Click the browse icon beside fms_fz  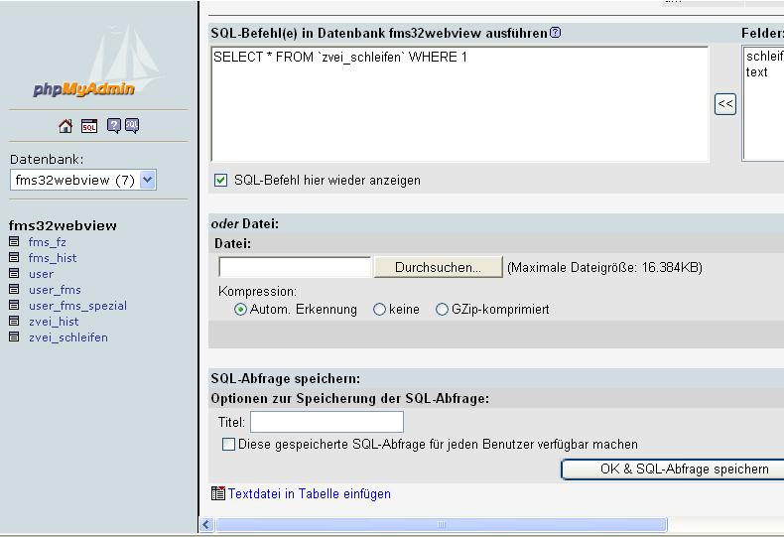coord(14,242)
